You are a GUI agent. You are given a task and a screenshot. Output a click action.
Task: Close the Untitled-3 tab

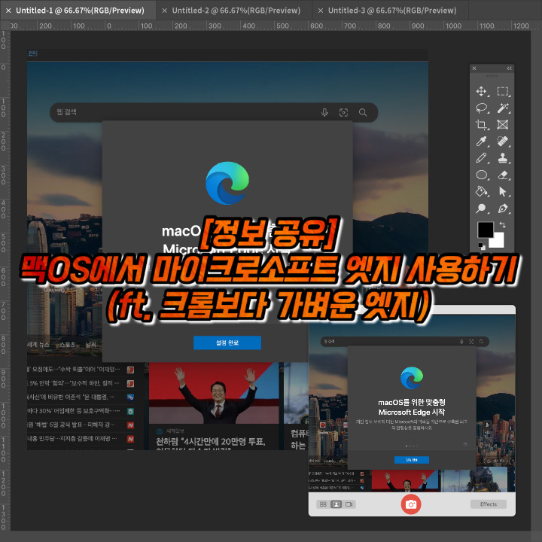coord(321,11)
